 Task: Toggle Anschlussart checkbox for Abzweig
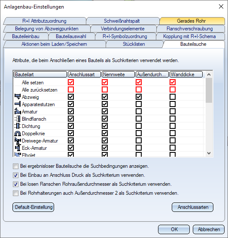click(x=71, y=97)
